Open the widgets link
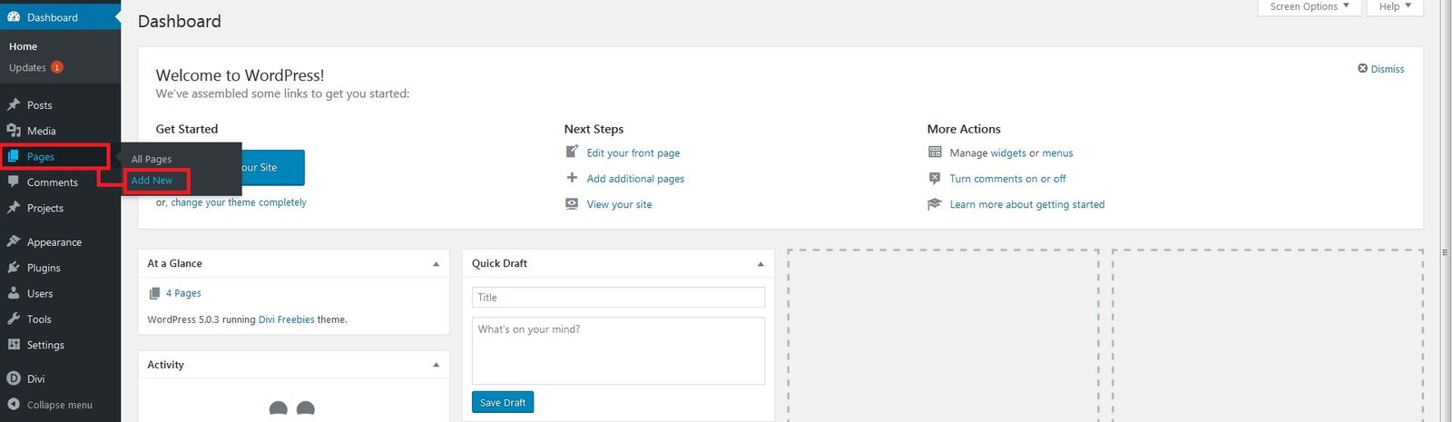The height and width of the screenshot is (422, 1452). pos(1007,153)
